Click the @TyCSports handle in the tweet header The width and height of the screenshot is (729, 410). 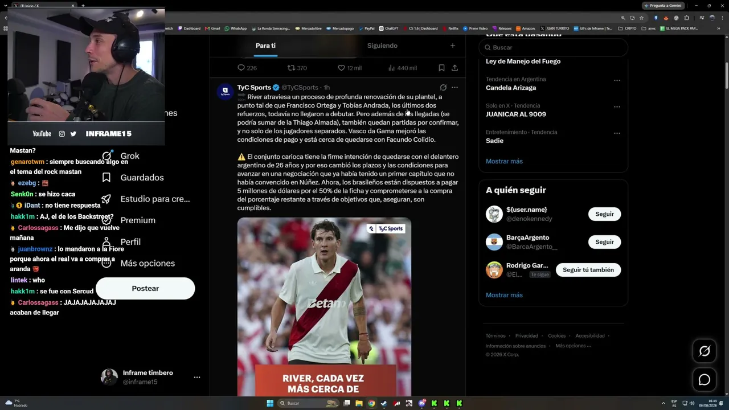300,88
